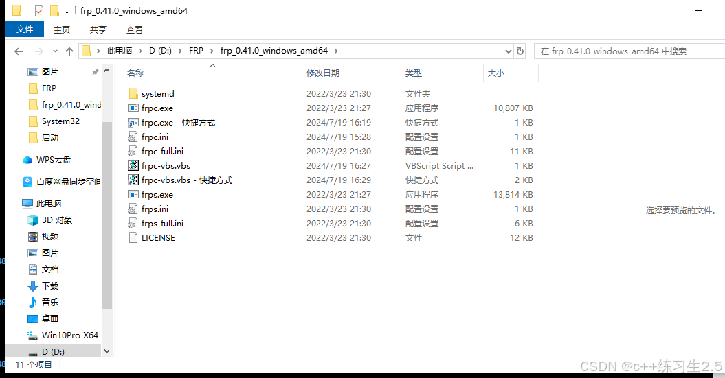The height and width of the screenshot is (378, 725).
Task: Open Win10Pro X64 drive in sidebar
Action: point(63,335)
